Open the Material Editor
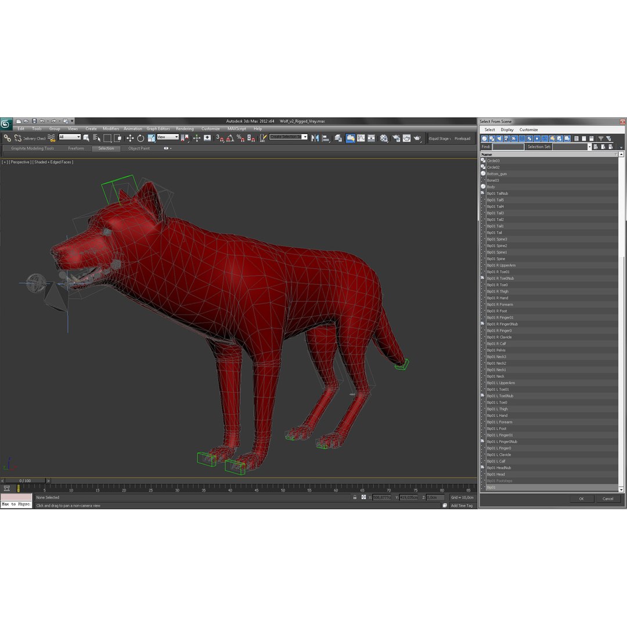 (x=384, y=138)
